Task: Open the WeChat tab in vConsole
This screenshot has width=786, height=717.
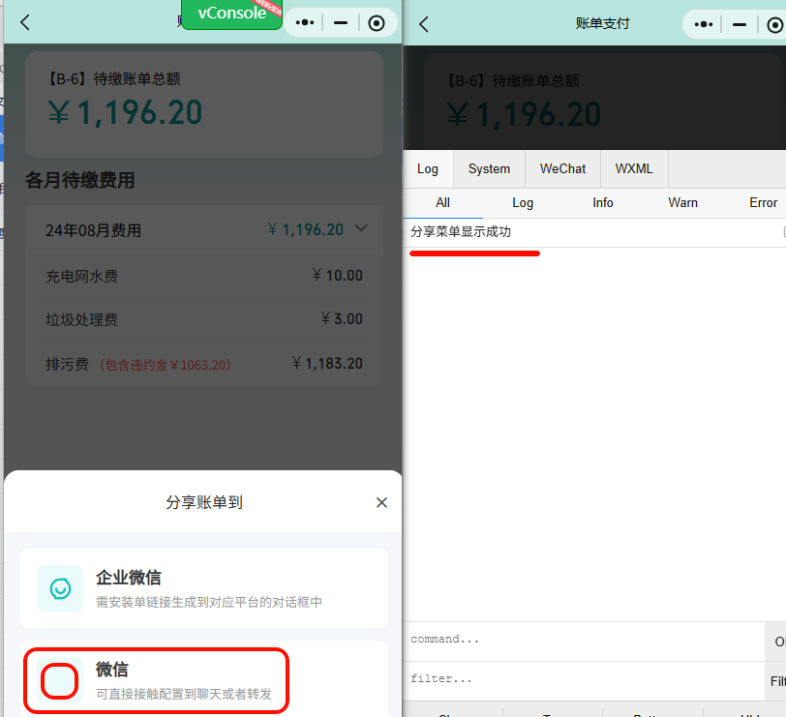Action: click(562, 168)
